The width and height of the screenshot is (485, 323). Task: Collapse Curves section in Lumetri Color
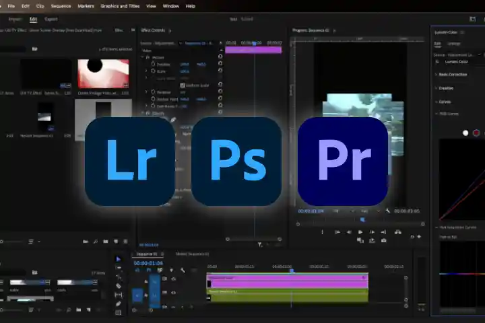[443, 102]
